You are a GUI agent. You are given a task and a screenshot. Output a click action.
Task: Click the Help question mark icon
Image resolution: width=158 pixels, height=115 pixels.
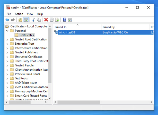(65, 20)
